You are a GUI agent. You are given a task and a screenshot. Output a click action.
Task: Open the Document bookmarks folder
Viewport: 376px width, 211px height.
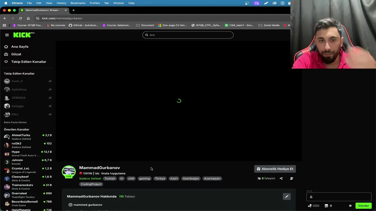[x=145, y=25]
